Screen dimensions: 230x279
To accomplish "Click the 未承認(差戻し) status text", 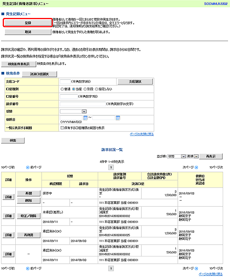I will pyautogui.click(x=53, y=212).
